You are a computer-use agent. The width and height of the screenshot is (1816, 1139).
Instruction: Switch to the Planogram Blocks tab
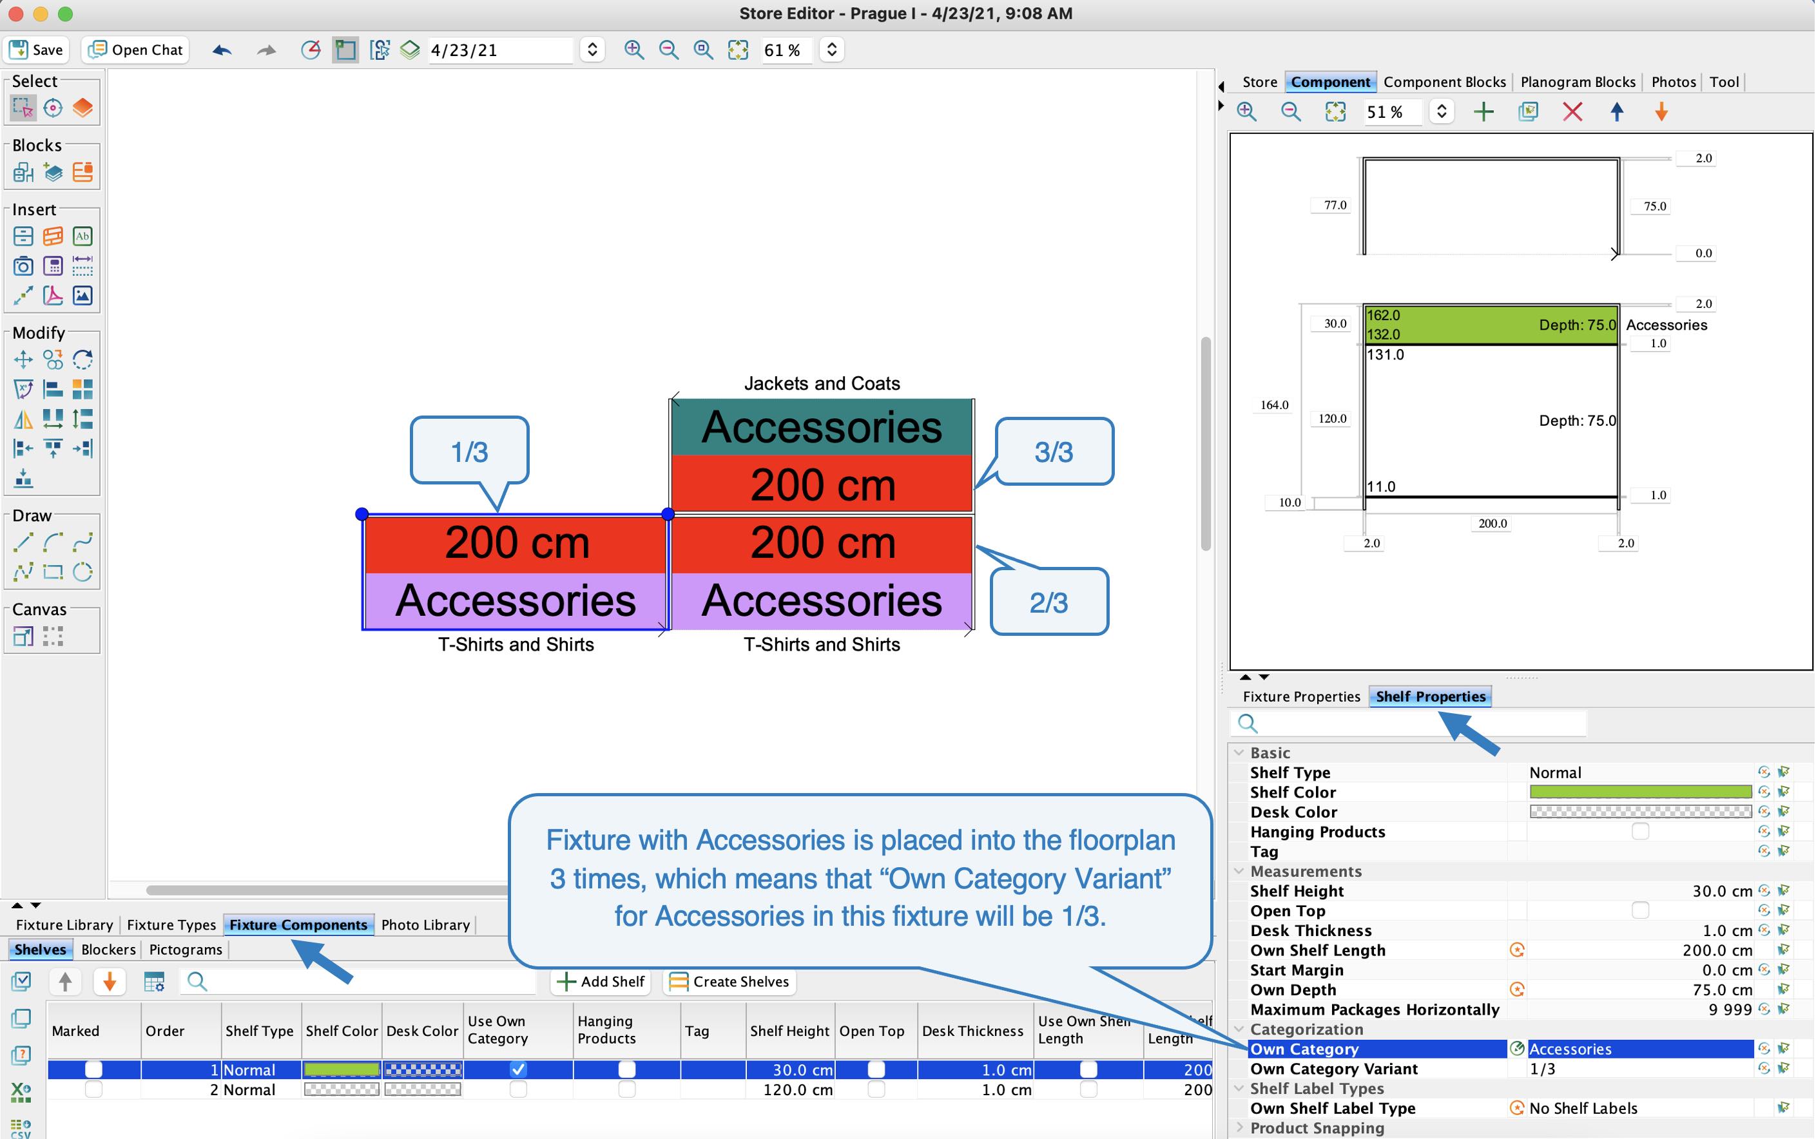pyautogui.click(x=1577, y=81)
